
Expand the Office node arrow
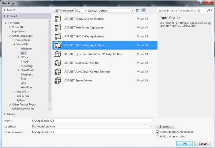19,57
